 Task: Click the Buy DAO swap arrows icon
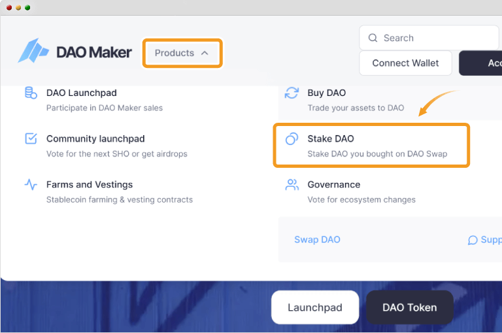(292, 93)
